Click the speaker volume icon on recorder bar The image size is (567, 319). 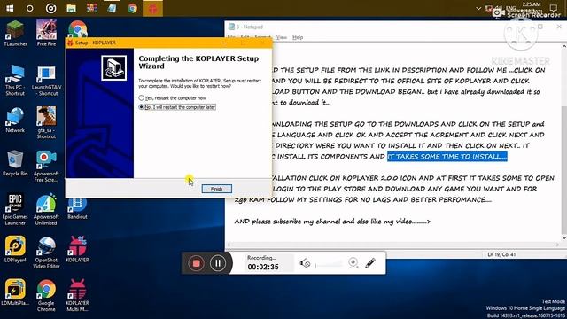[x=305, y=263]
